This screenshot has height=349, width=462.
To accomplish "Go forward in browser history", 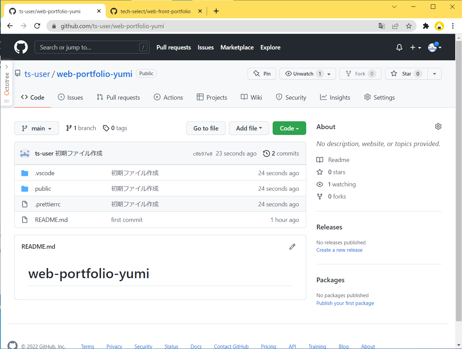I will point(23,26).
